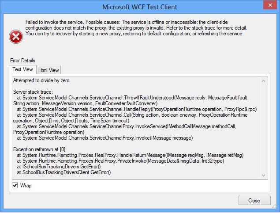Click the RealProxy.HandleReturnMessage stack line

[x=130, y=155]
